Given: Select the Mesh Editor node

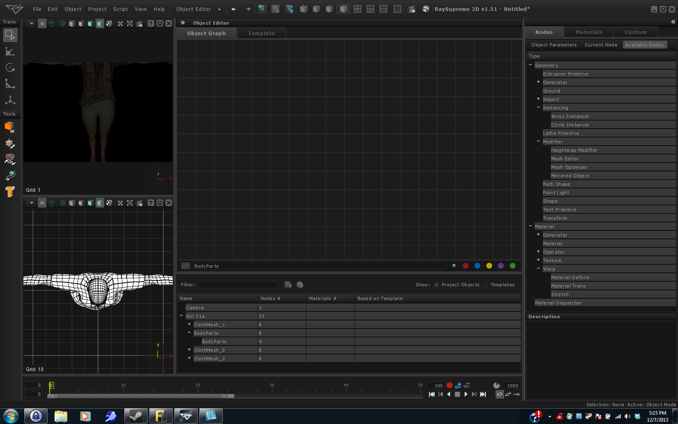Looking at the screenshot, I should (x=613, y=159).
